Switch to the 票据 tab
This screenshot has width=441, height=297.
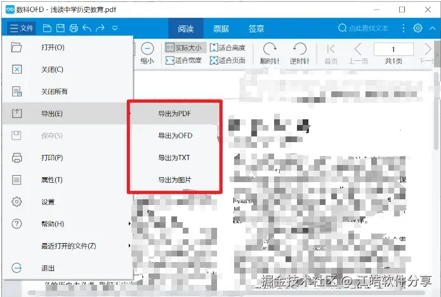221,29
